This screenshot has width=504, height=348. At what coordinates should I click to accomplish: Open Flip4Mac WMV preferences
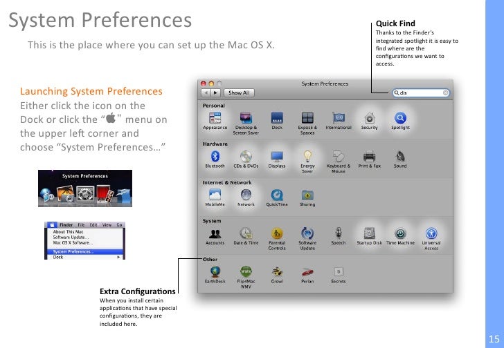click(246, 277)
